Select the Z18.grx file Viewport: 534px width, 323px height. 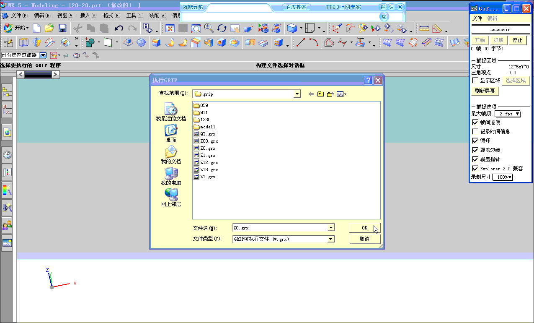click(x=206, y=169)
